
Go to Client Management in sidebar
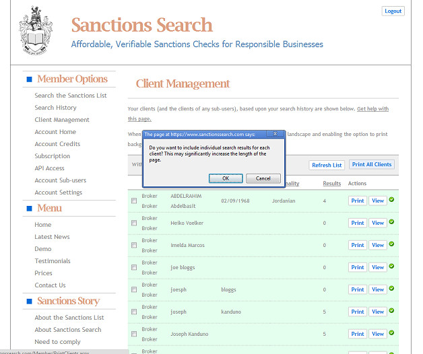coord(62,120)
